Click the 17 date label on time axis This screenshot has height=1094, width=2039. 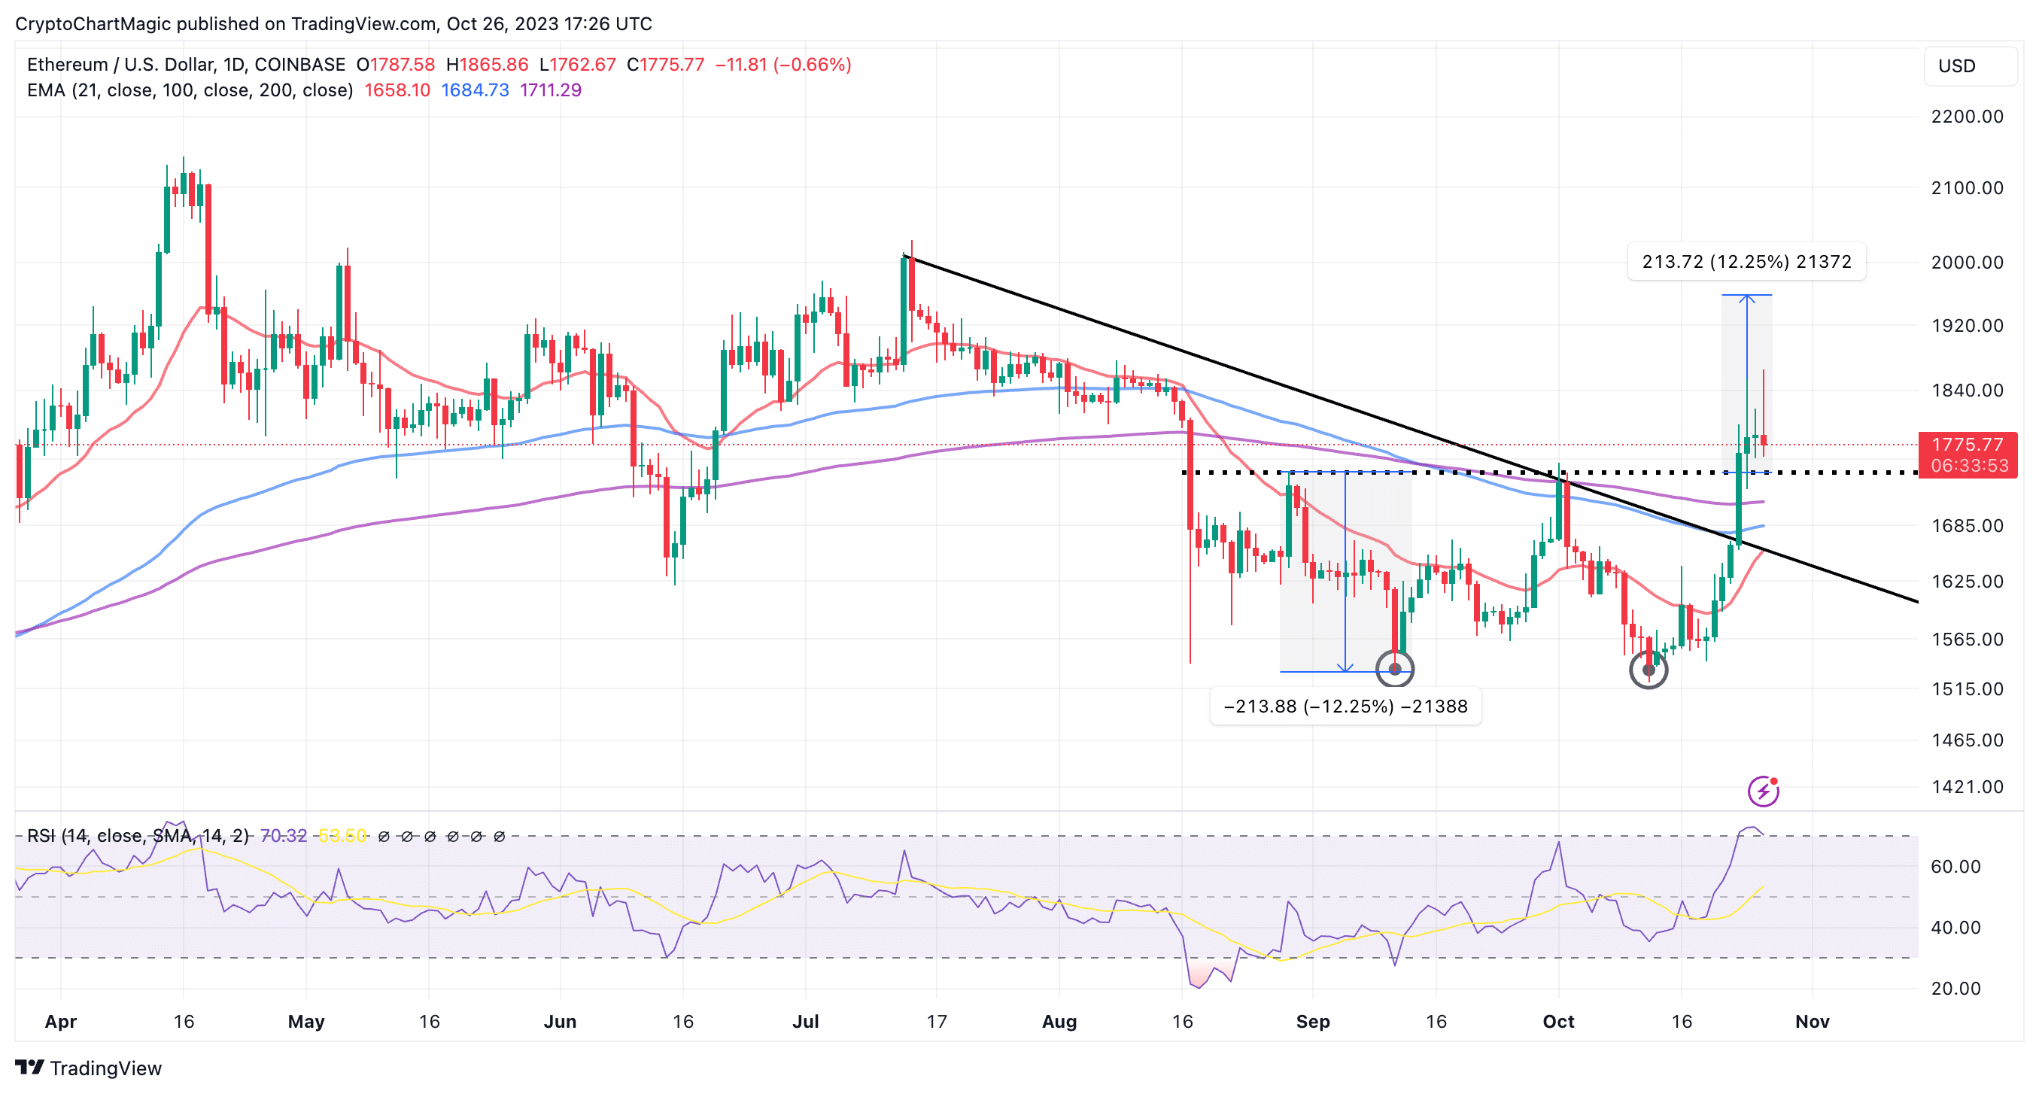937,1022
